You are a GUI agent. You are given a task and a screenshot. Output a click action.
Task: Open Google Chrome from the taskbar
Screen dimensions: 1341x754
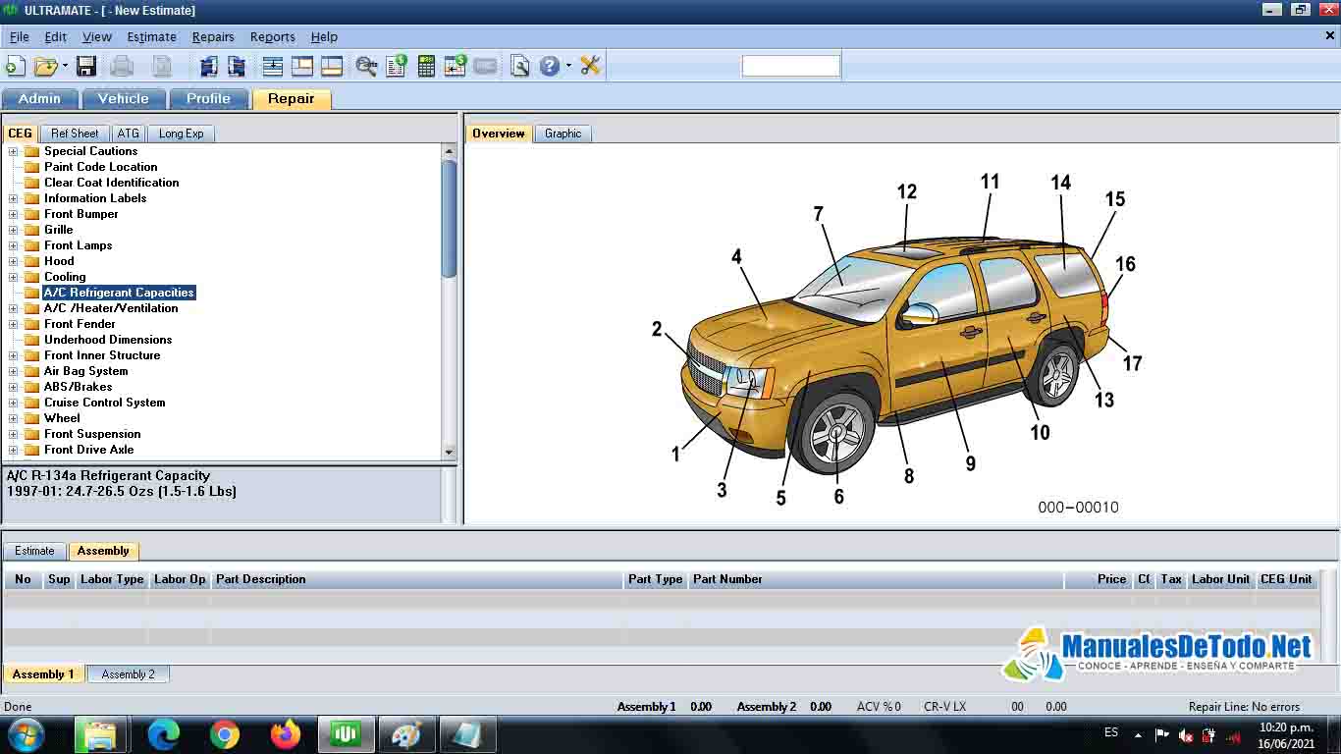[x=225, y=734]
